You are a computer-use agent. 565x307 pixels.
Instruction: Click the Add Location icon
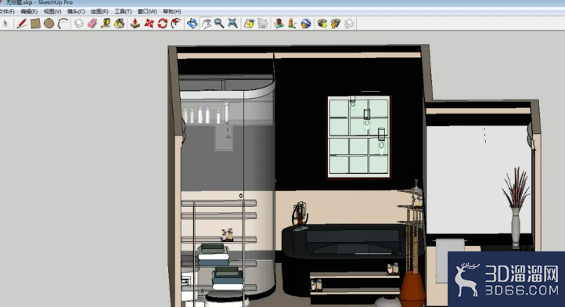(x=249, y=23)
